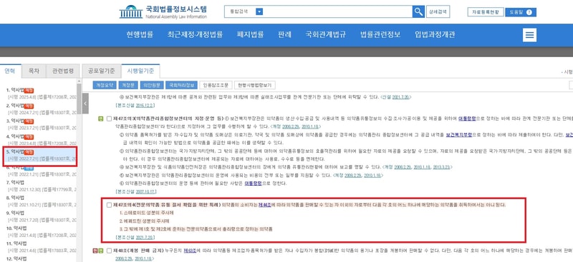The image size is (573, 262).
Task: Open the 보건복지부령 link in paragraph 2
Action: click(459, 134)
